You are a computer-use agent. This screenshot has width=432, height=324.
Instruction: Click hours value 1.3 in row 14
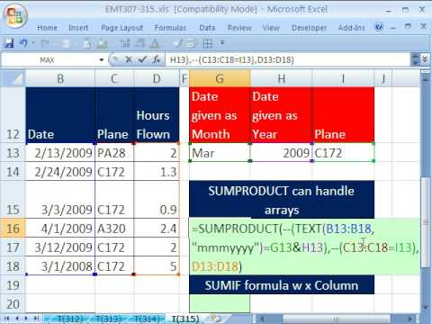click(157, 172)
